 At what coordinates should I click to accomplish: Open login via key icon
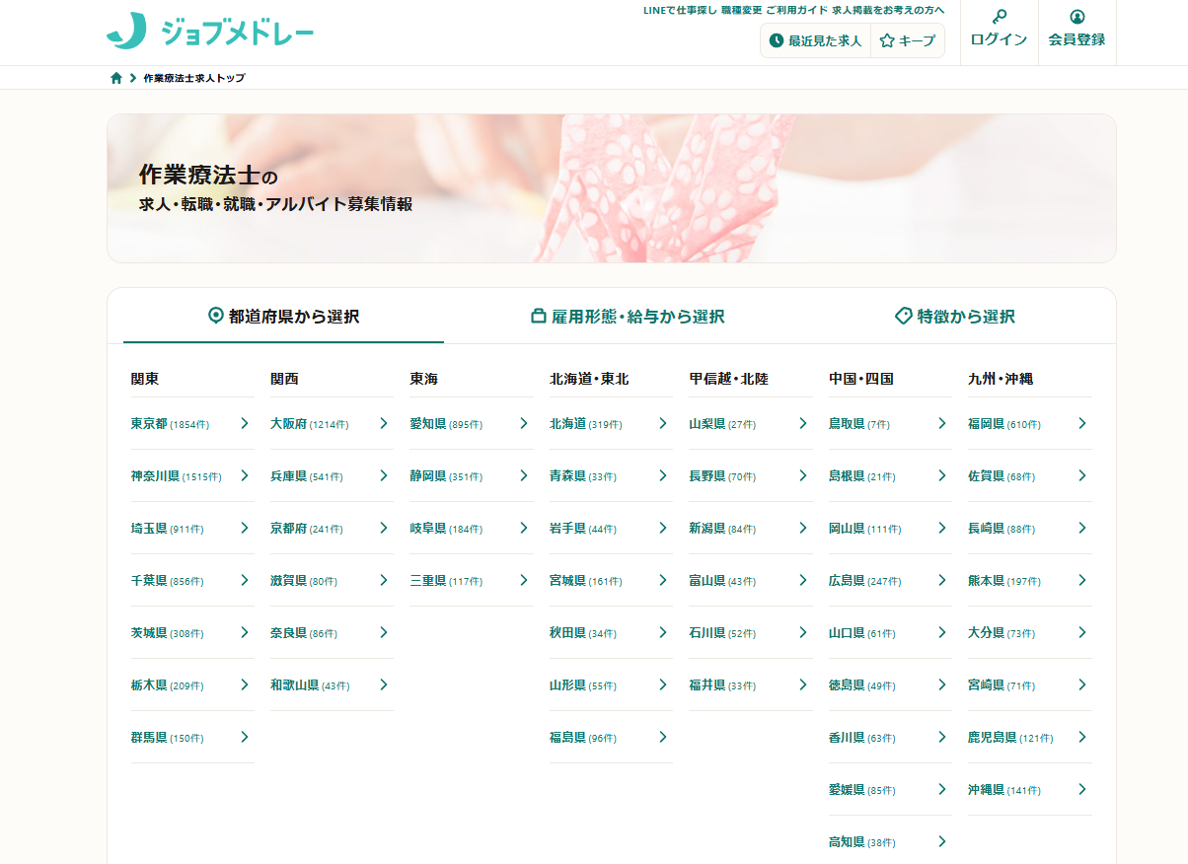point(999,32)
